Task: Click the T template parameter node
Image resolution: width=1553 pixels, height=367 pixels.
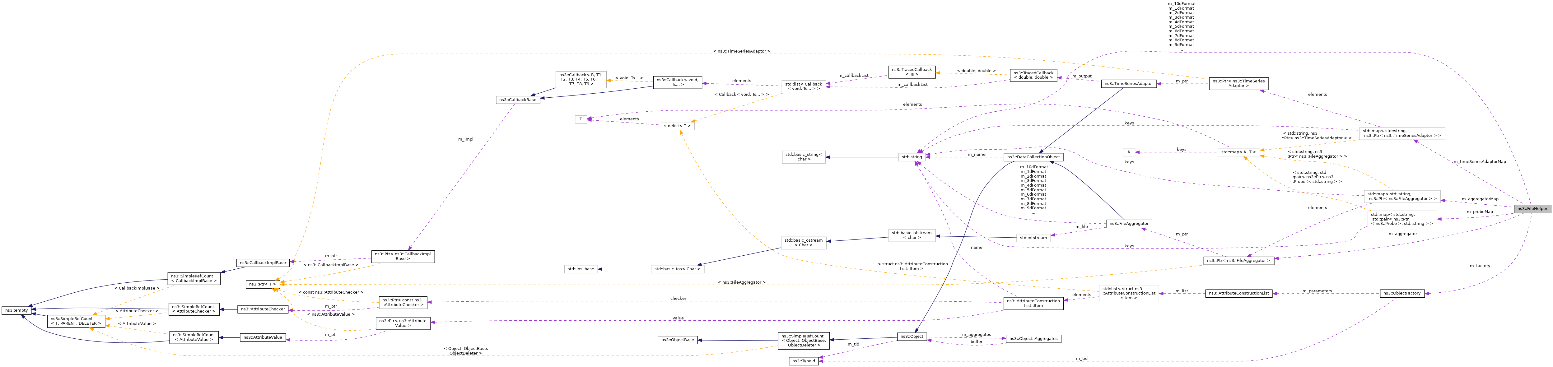Action: point(581,119)
